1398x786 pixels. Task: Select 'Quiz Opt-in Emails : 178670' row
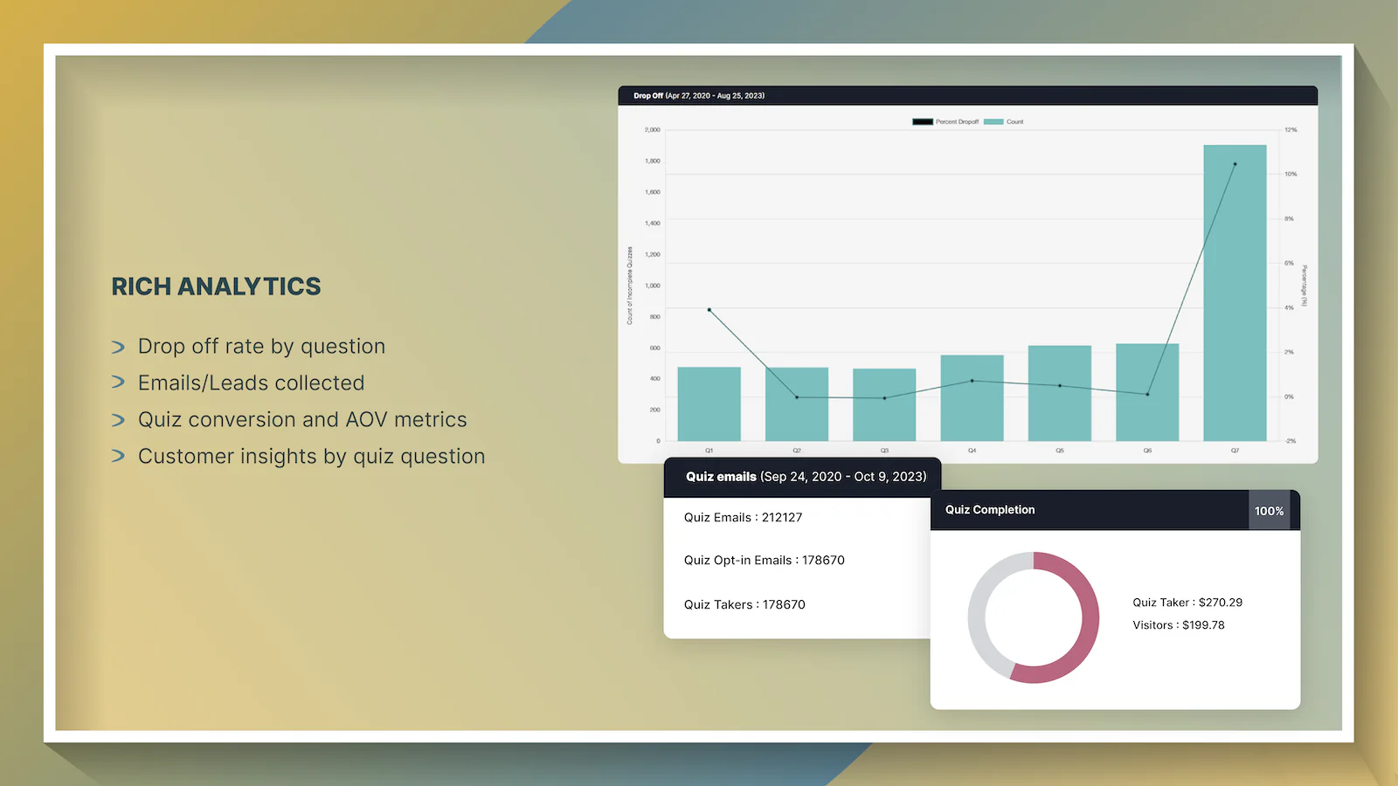tap(765, 561)
